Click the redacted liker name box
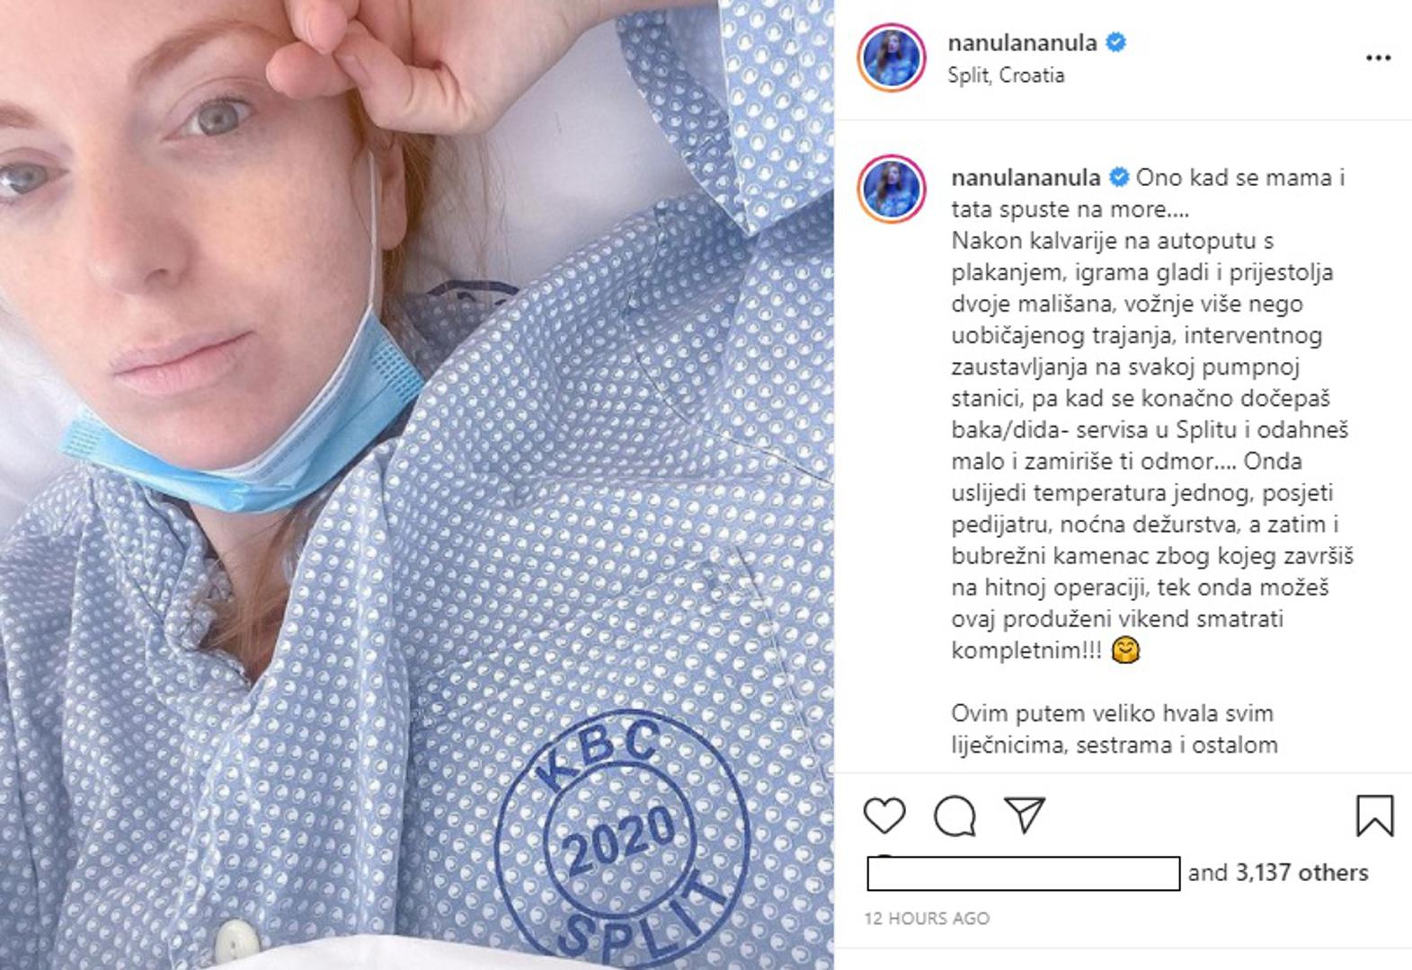 point(1024,873)
